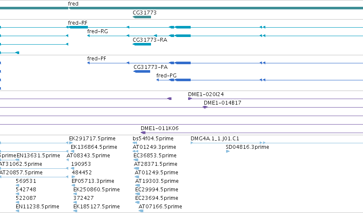Select AT20857.5prime EST label
Viewport: 363px width, 213px height.
point(21,172)
